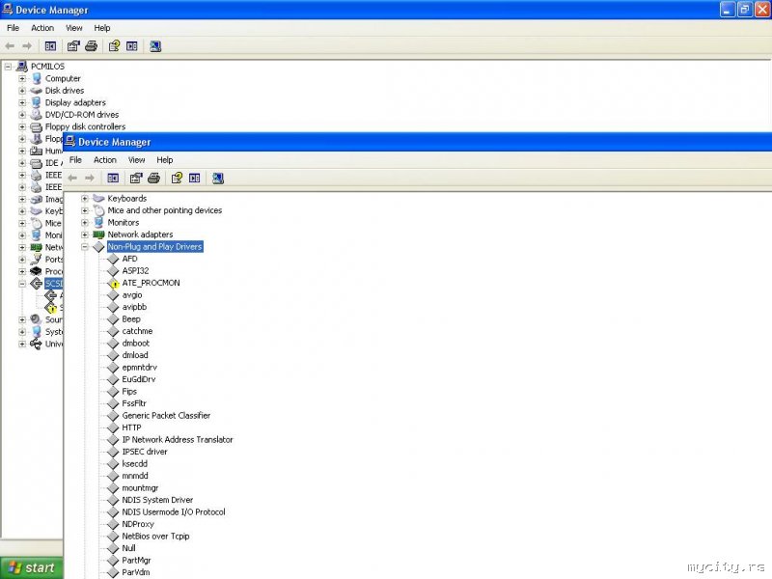This screenshot has height=579, width=772.
Task: Click the scan for hardware changes icon in the front window
Action: click(x=218, y=179)
